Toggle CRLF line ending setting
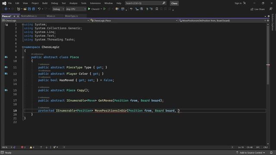276x155 pixels. pos(266,147)
